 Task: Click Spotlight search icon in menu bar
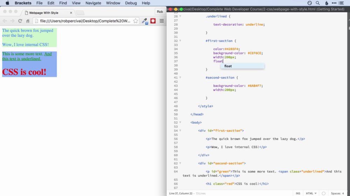pyautogui.click(x=318, y=3)
